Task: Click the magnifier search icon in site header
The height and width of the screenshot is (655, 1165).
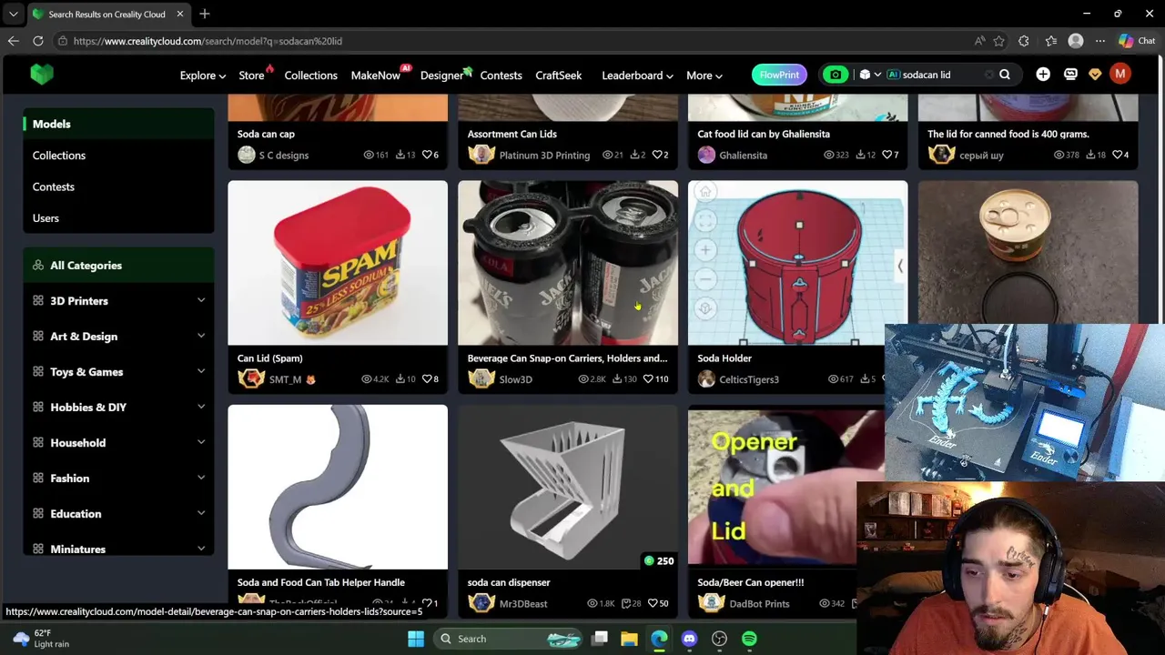Action: coord(1005,75)
